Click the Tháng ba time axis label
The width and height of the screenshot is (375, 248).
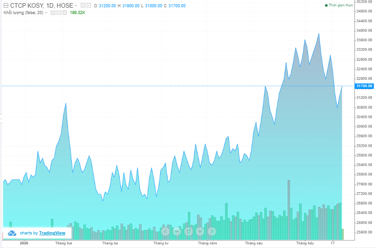pyautogui.click(x=110, y=243)
